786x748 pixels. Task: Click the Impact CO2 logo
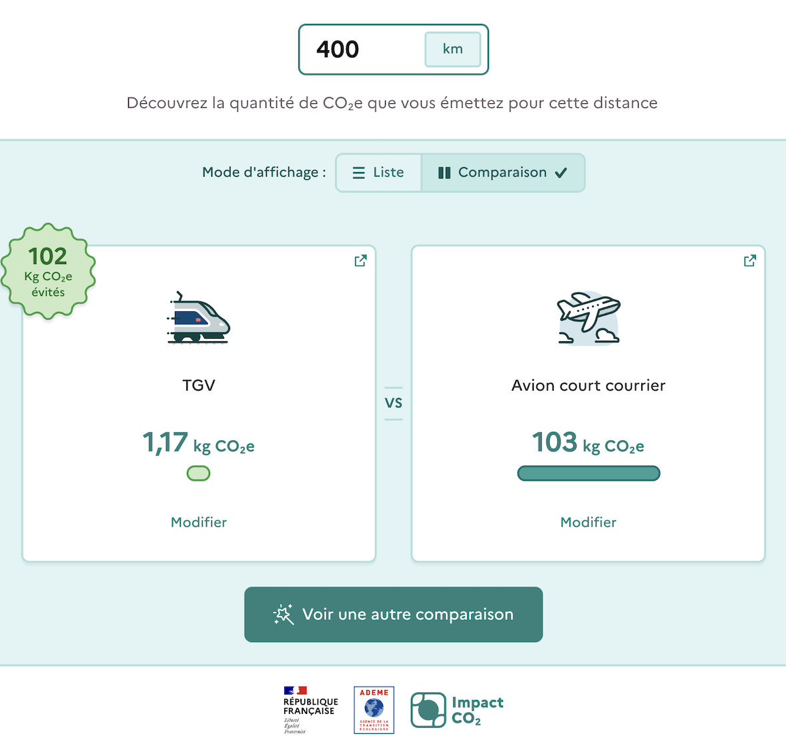click(x=457, y=710)
